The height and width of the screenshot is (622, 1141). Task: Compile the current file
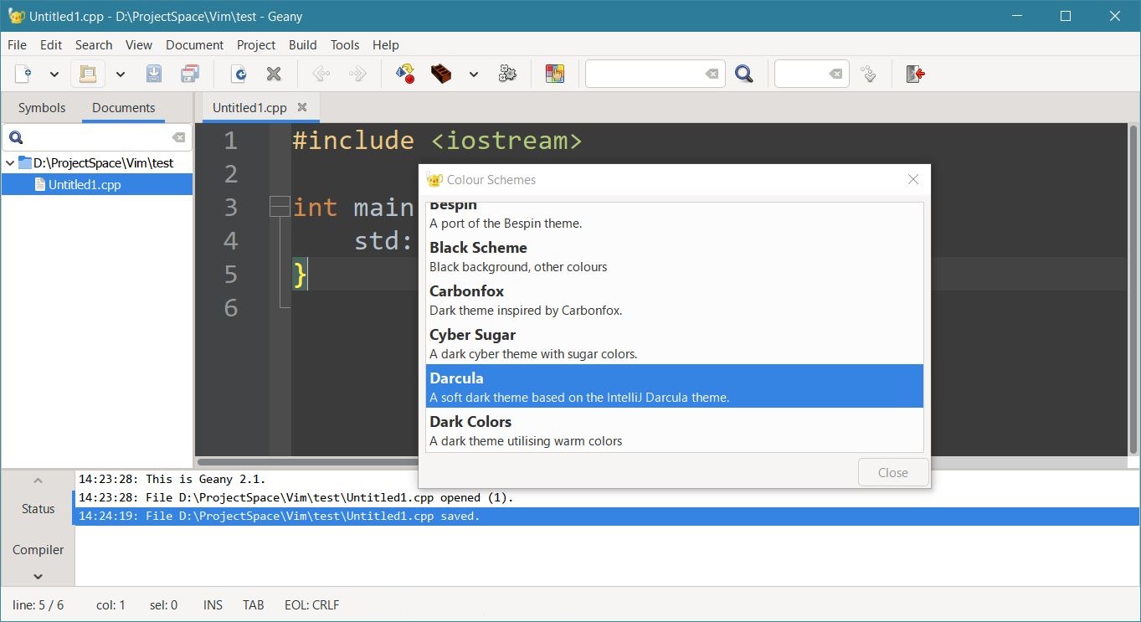(x=405, y=75)
